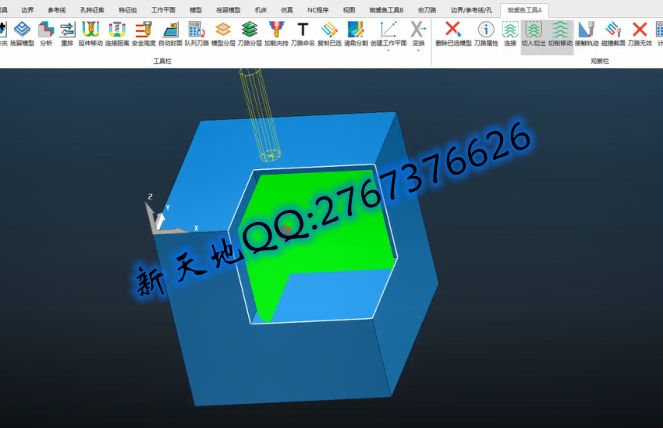The height and width of the screenshot is (428, 663).
Task: Click the 残留模型 (residual model) icon
Action: click(22, 34)
